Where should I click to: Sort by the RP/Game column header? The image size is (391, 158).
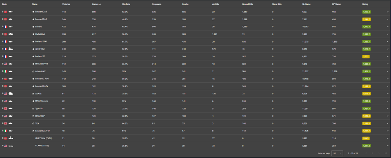coord(336,4)
